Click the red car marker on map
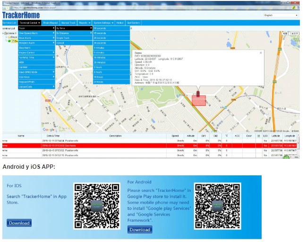Viewport: 306px width, 242px height. (198, 94)
